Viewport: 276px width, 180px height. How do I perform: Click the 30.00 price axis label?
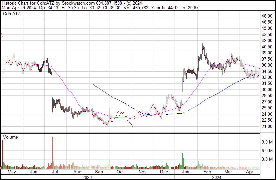267,90
